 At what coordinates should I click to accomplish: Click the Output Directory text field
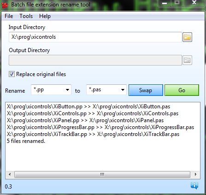(x=95, y=60)
